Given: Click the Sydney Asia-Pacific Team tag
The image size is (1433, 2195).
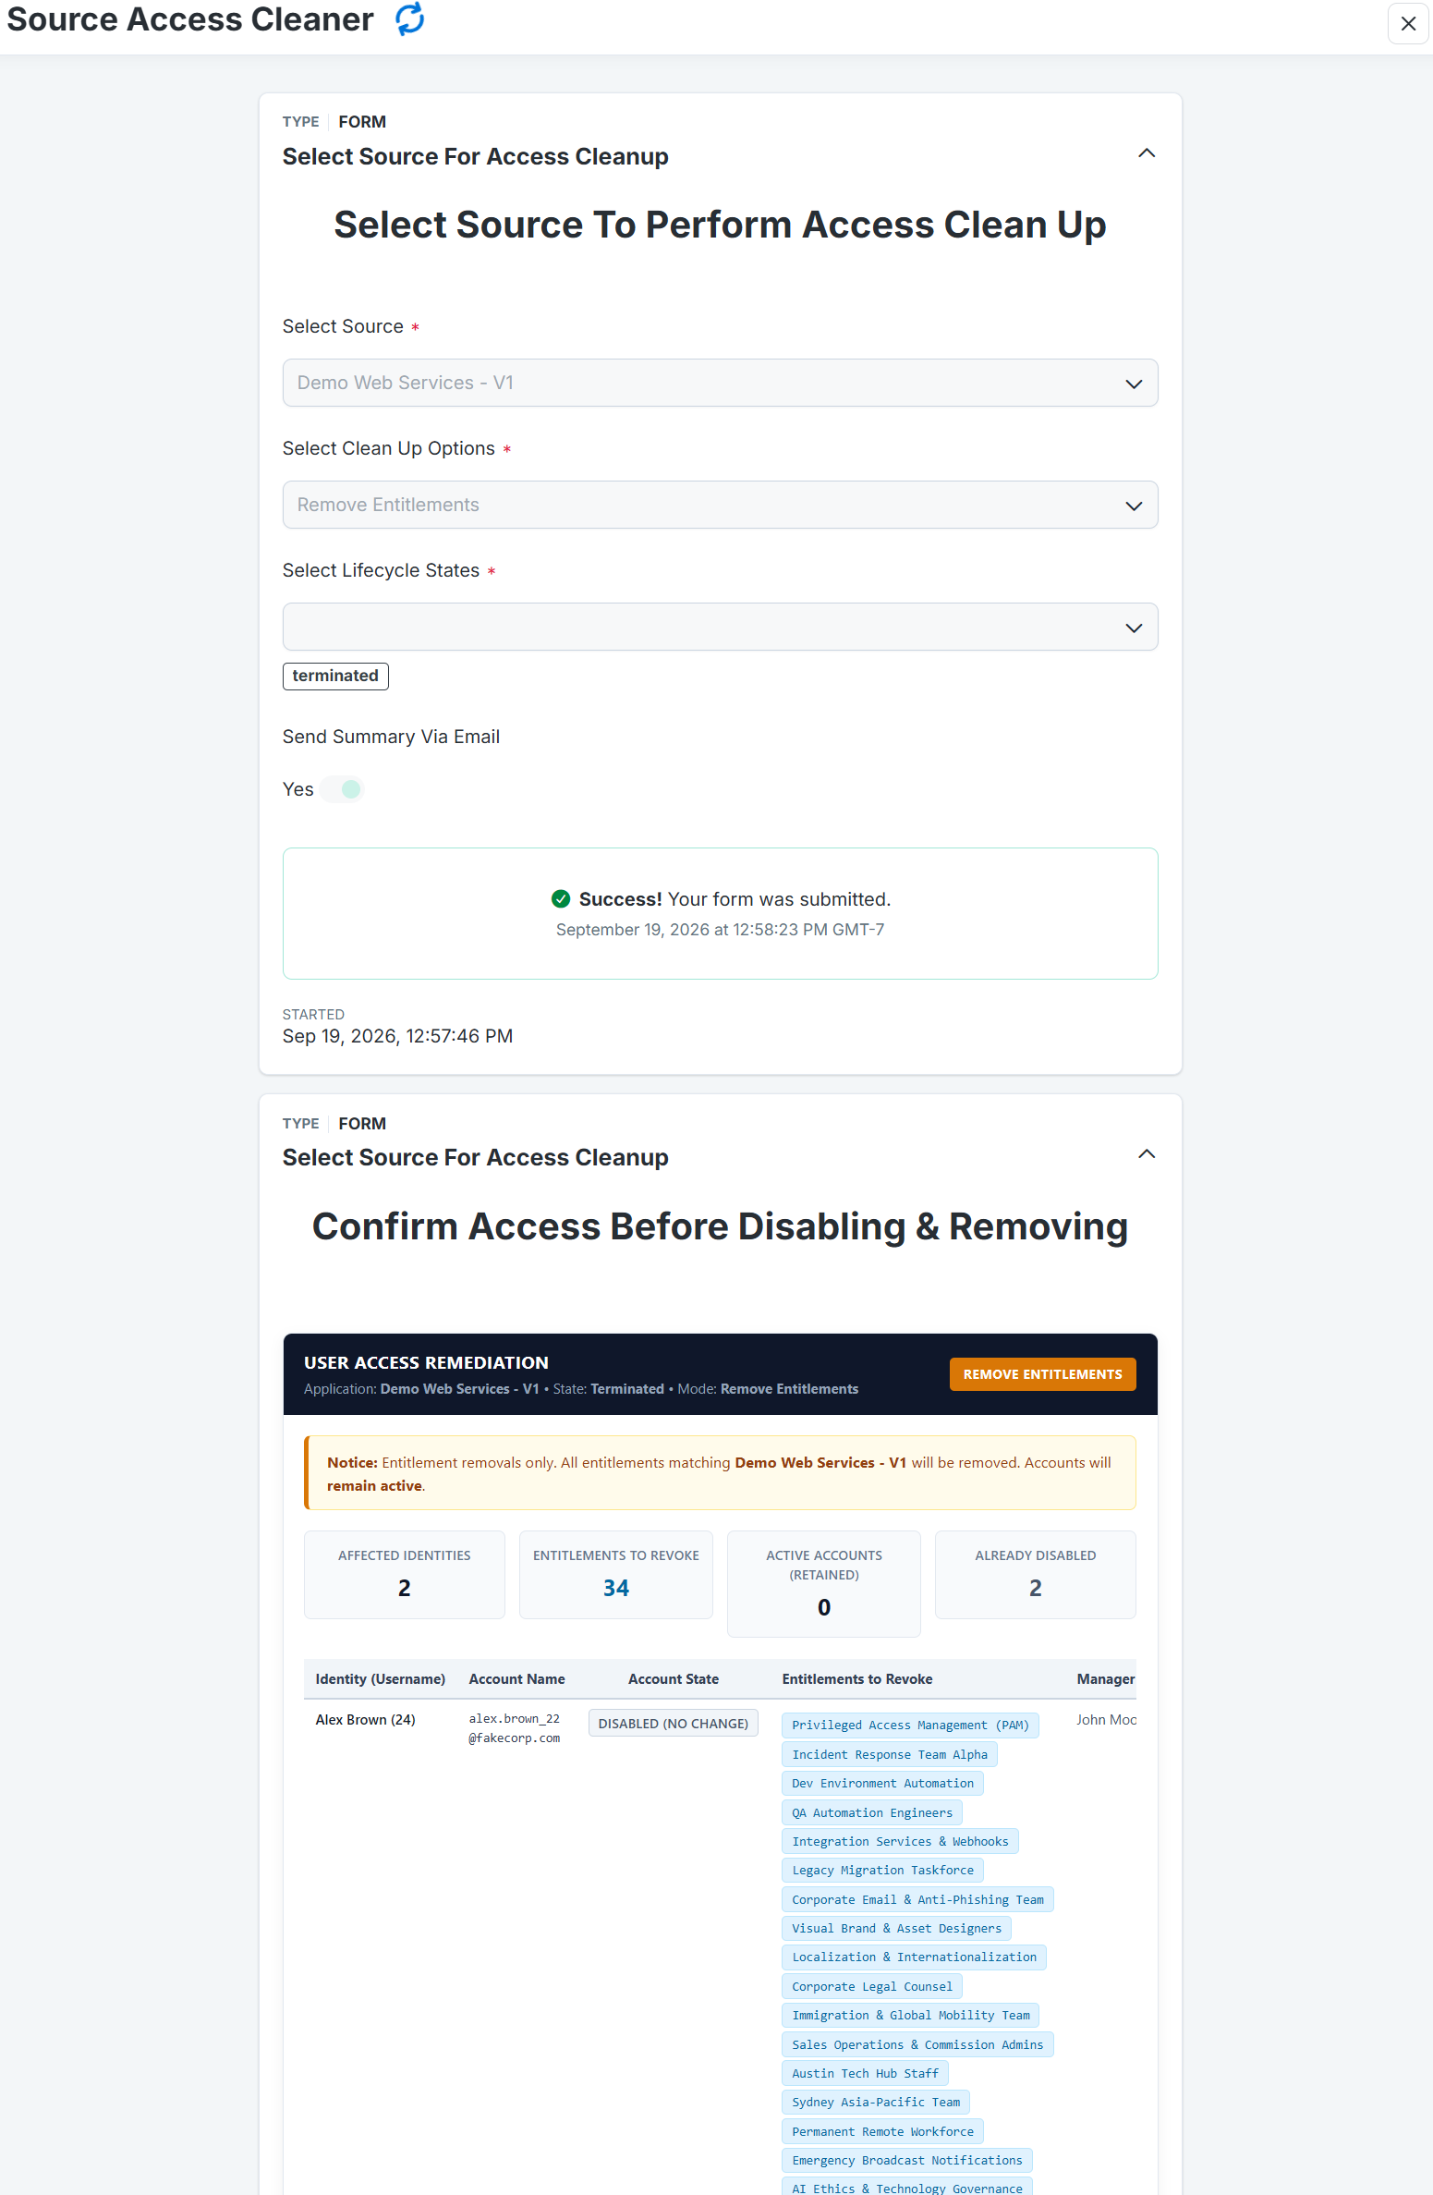Looking at the screenshot, I should pyautogui.click(x=875, y=2102).
